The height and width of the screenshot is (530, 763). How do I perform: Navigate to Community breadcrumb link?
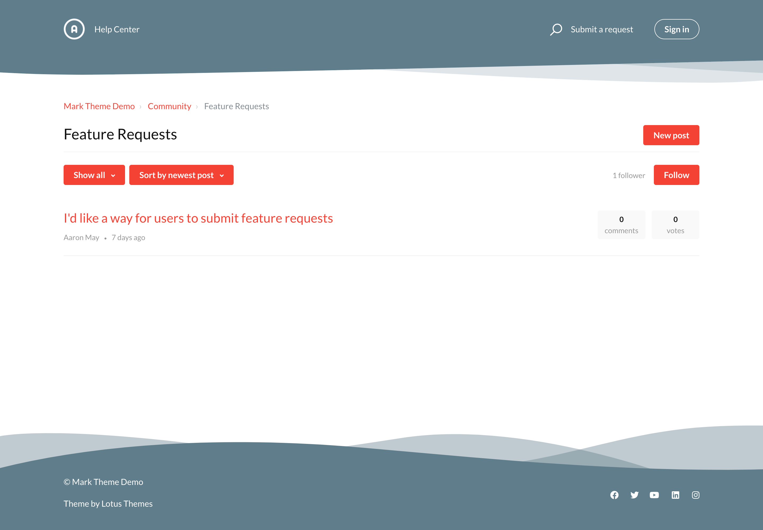pos(169,106)
